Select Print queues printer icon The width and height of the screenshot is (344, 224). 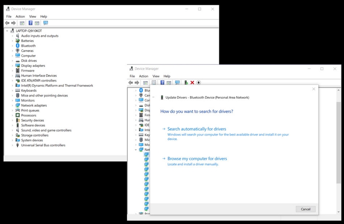[18, 110]
